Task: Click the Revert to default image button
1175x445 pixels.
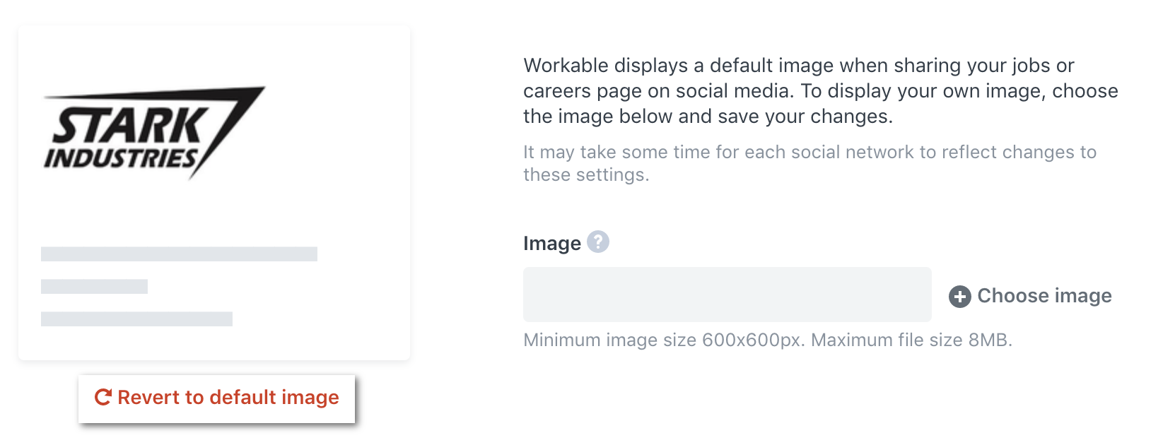Action: point(216,398)
